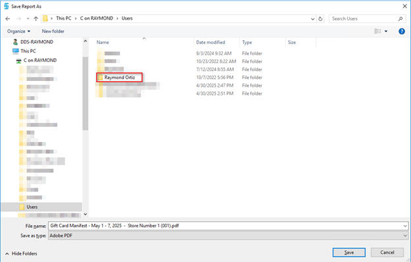Change the view layout icon

(377, 31)
